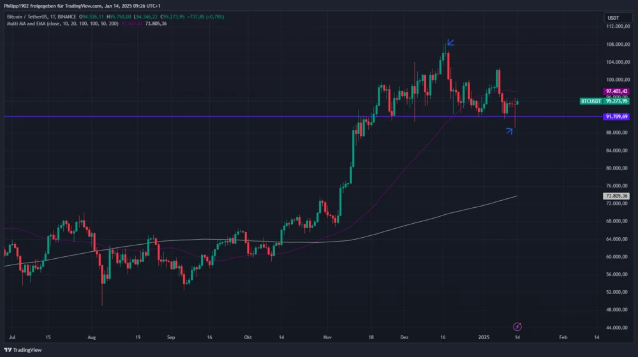638x357 pixels.
Task: Click the low value L94.346,22 in legend
Action: click(x=145, y=17)
